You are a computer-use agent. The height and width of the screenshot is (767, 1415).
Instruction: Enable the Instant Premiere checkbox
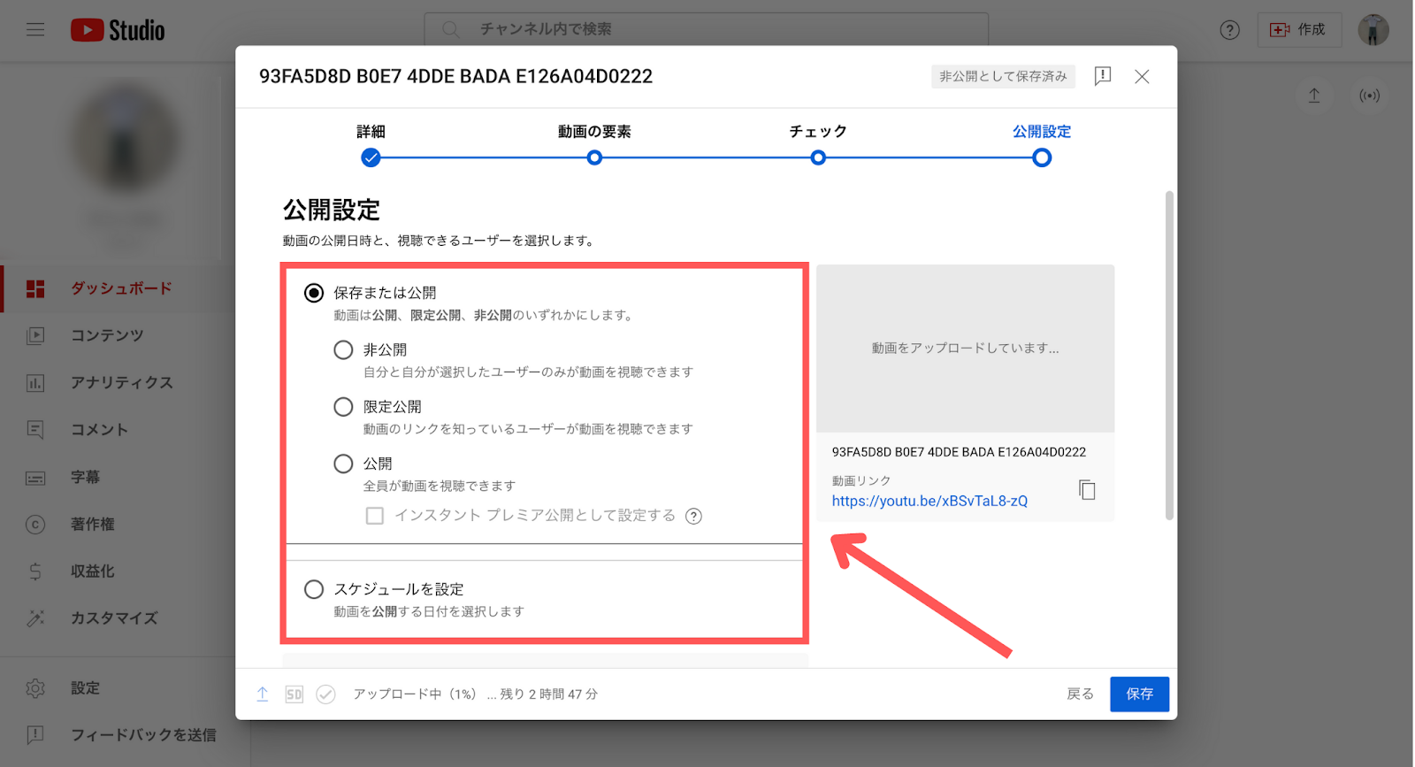[x=375, y=516]
